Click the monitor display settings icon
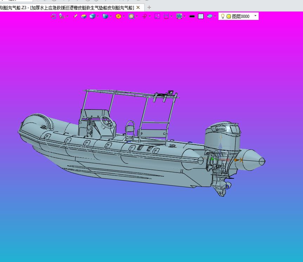The width and height of the screenshot is (303, 262). click(x=179, y=17)
